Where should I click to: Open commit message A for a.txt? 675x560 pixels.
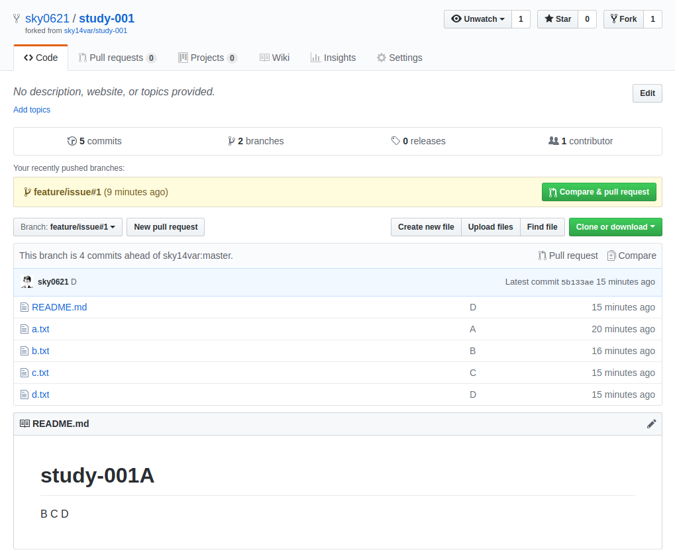pos(473,329)
